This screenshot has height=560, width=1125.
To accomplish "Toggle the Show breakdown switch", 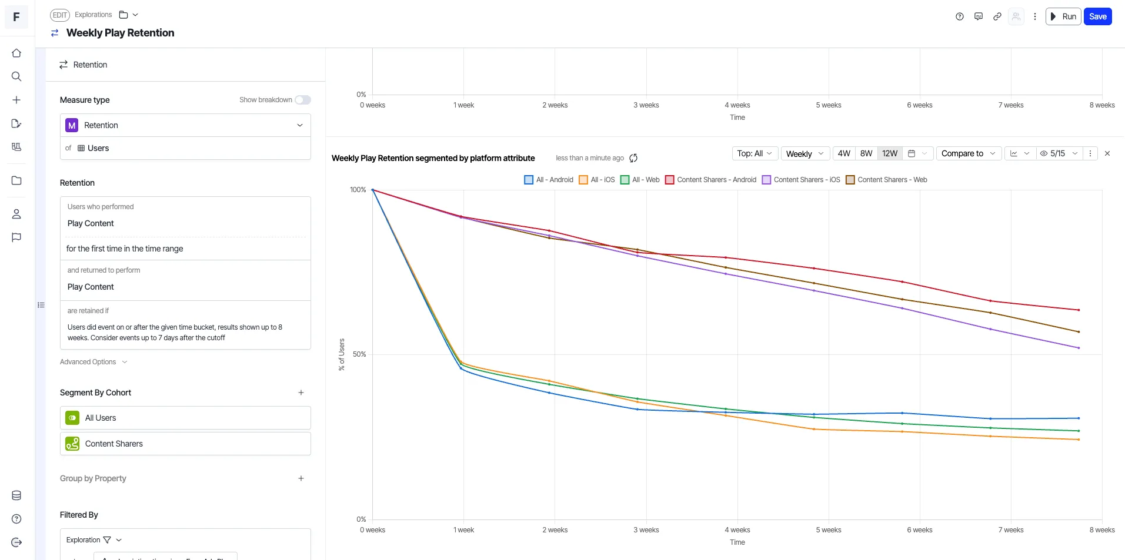I will click(303, 100).
